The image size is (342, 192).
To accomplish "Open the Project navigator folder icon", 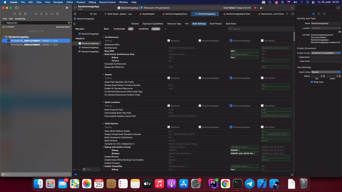I will pos(14,14).
